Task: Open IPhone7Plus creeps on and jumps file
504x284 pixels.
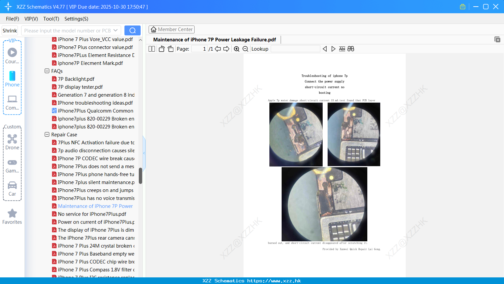Action: coord(93,190)
